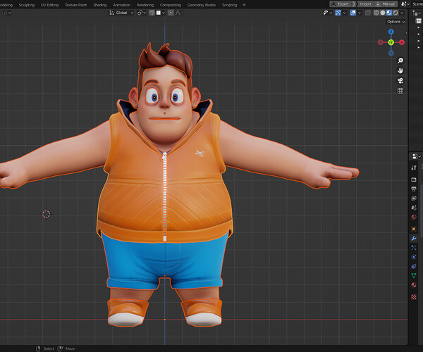Open the World properties globe icon
The image size is (423, 352).
click(414, 217)
